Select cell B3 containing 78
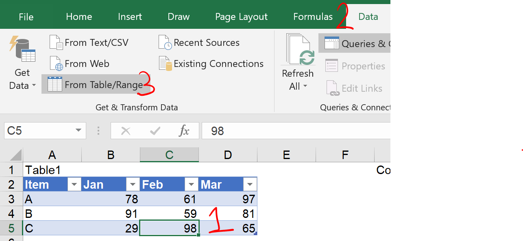523x241 pixels. click(x=111, y=199)
